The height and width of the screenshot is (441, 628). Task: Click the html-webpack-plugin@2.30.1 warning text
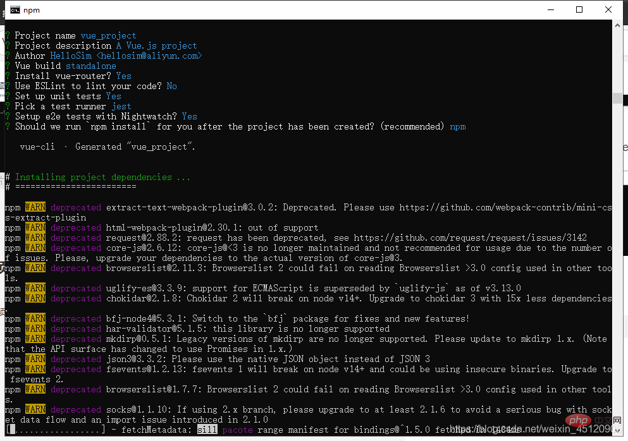tap(212, 227)
